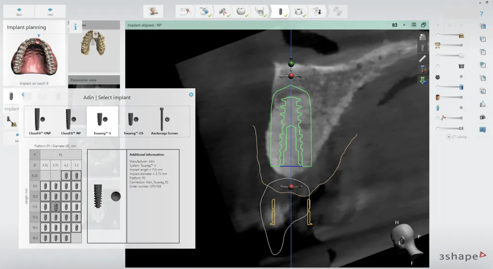Click the 4.2 diameter column header

pos(66,165)
